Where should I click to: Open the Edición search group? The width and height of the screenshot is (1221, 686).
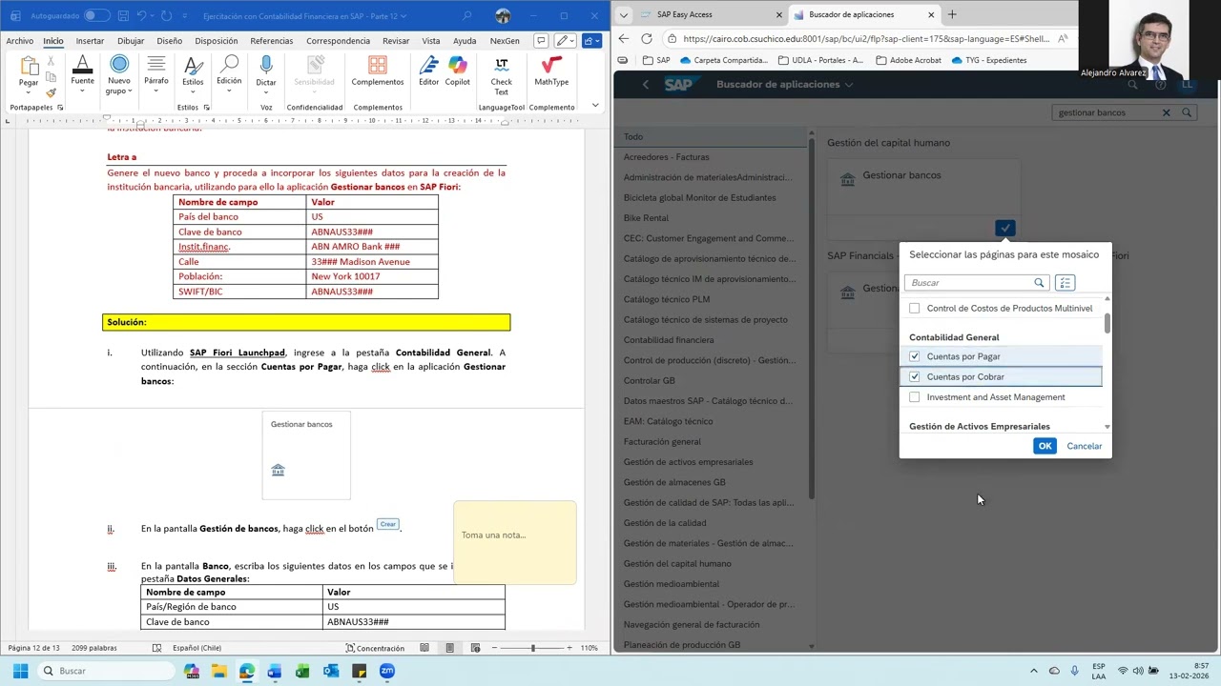(x=229, y=72)
